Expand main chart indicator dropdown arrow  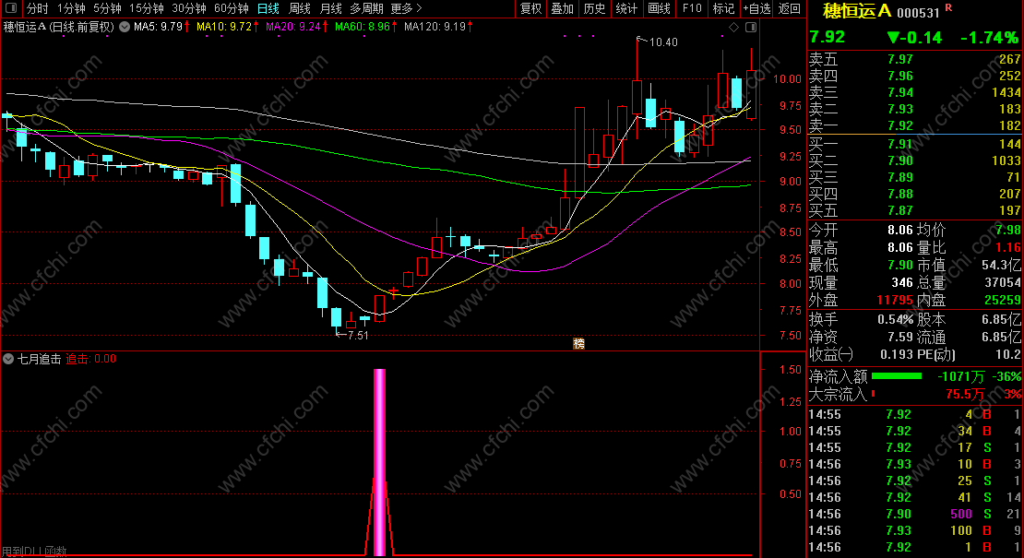(x=125, y=27)
